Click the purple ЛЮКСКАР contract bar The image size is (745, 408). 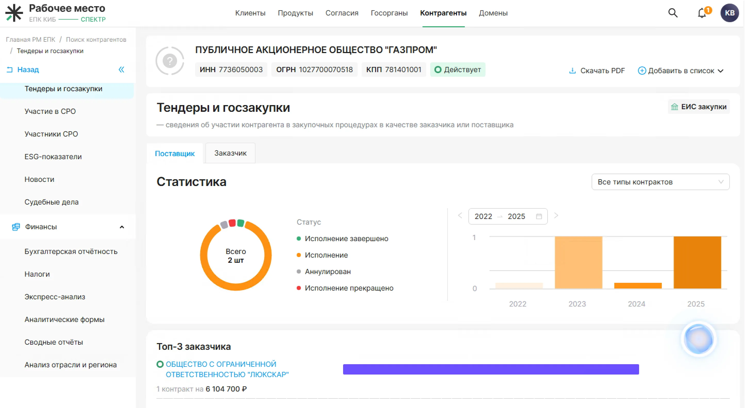[491, 369]
